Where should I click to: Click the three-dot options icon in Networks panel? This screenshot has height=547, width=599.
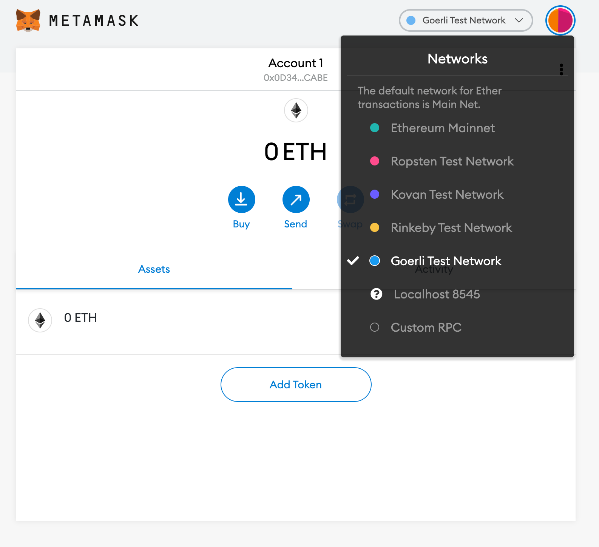[561, 69]
